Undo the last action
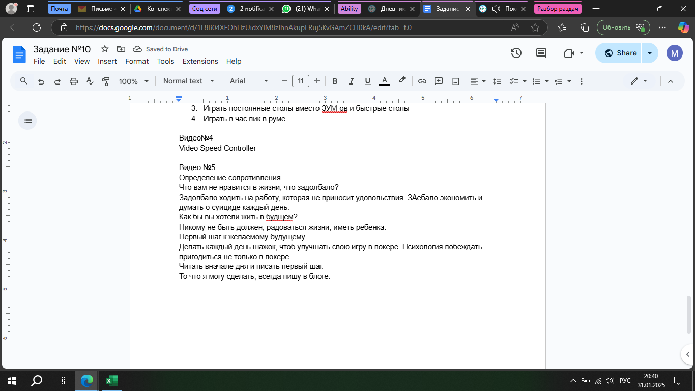695x391 pixels. 41,81
